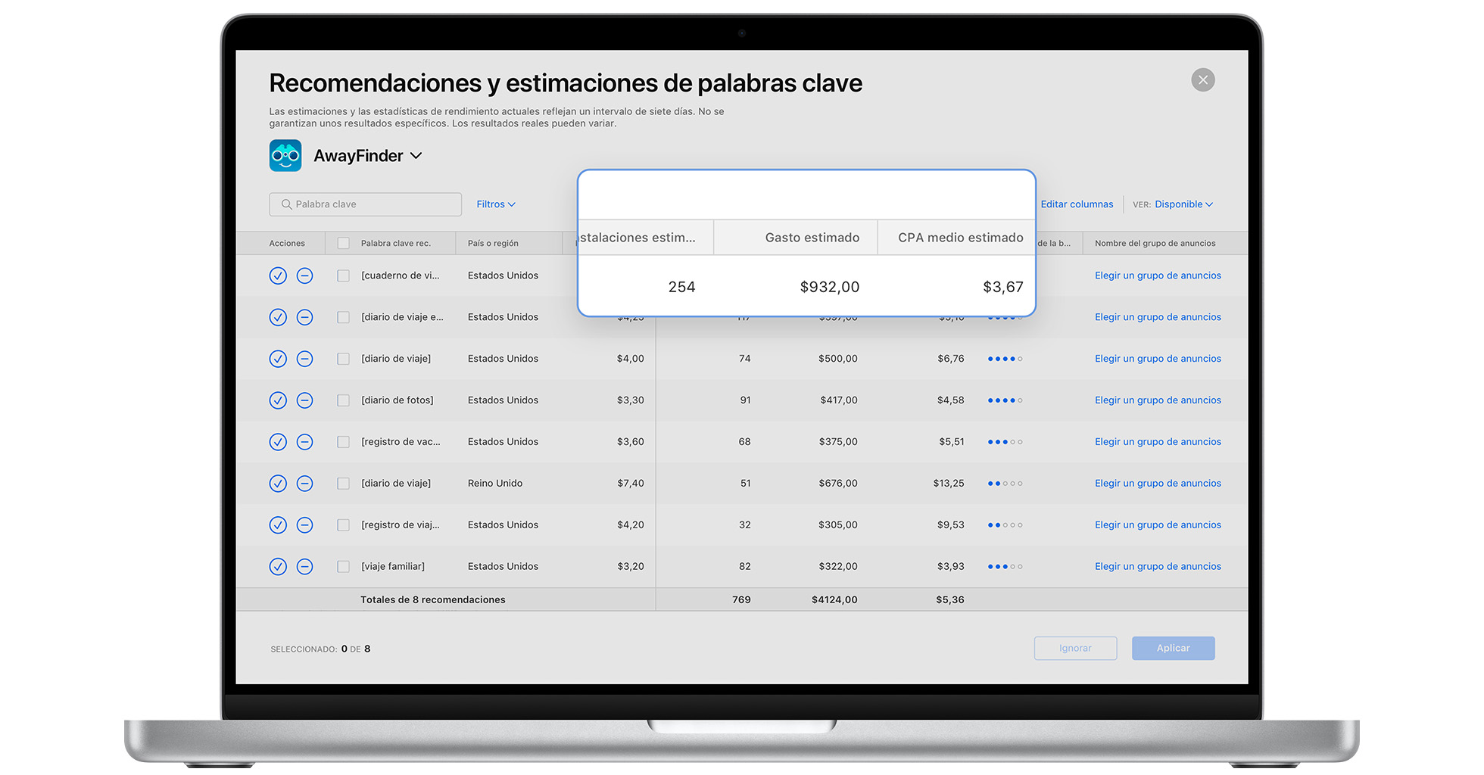The image size is (1484, 775).
Task: Click the $13,25 CPA value
Action: pos(949,484)
